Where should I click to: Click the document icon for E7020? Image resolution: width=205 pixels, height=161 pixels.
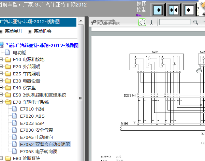[x=14, y=116]
